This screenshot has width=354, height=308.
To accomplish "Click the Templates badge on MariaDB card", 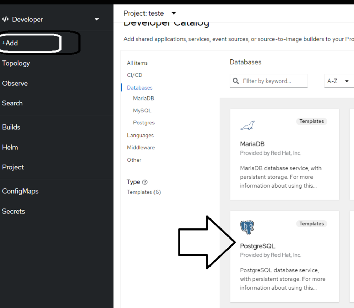I will click(x=311, y=121).
